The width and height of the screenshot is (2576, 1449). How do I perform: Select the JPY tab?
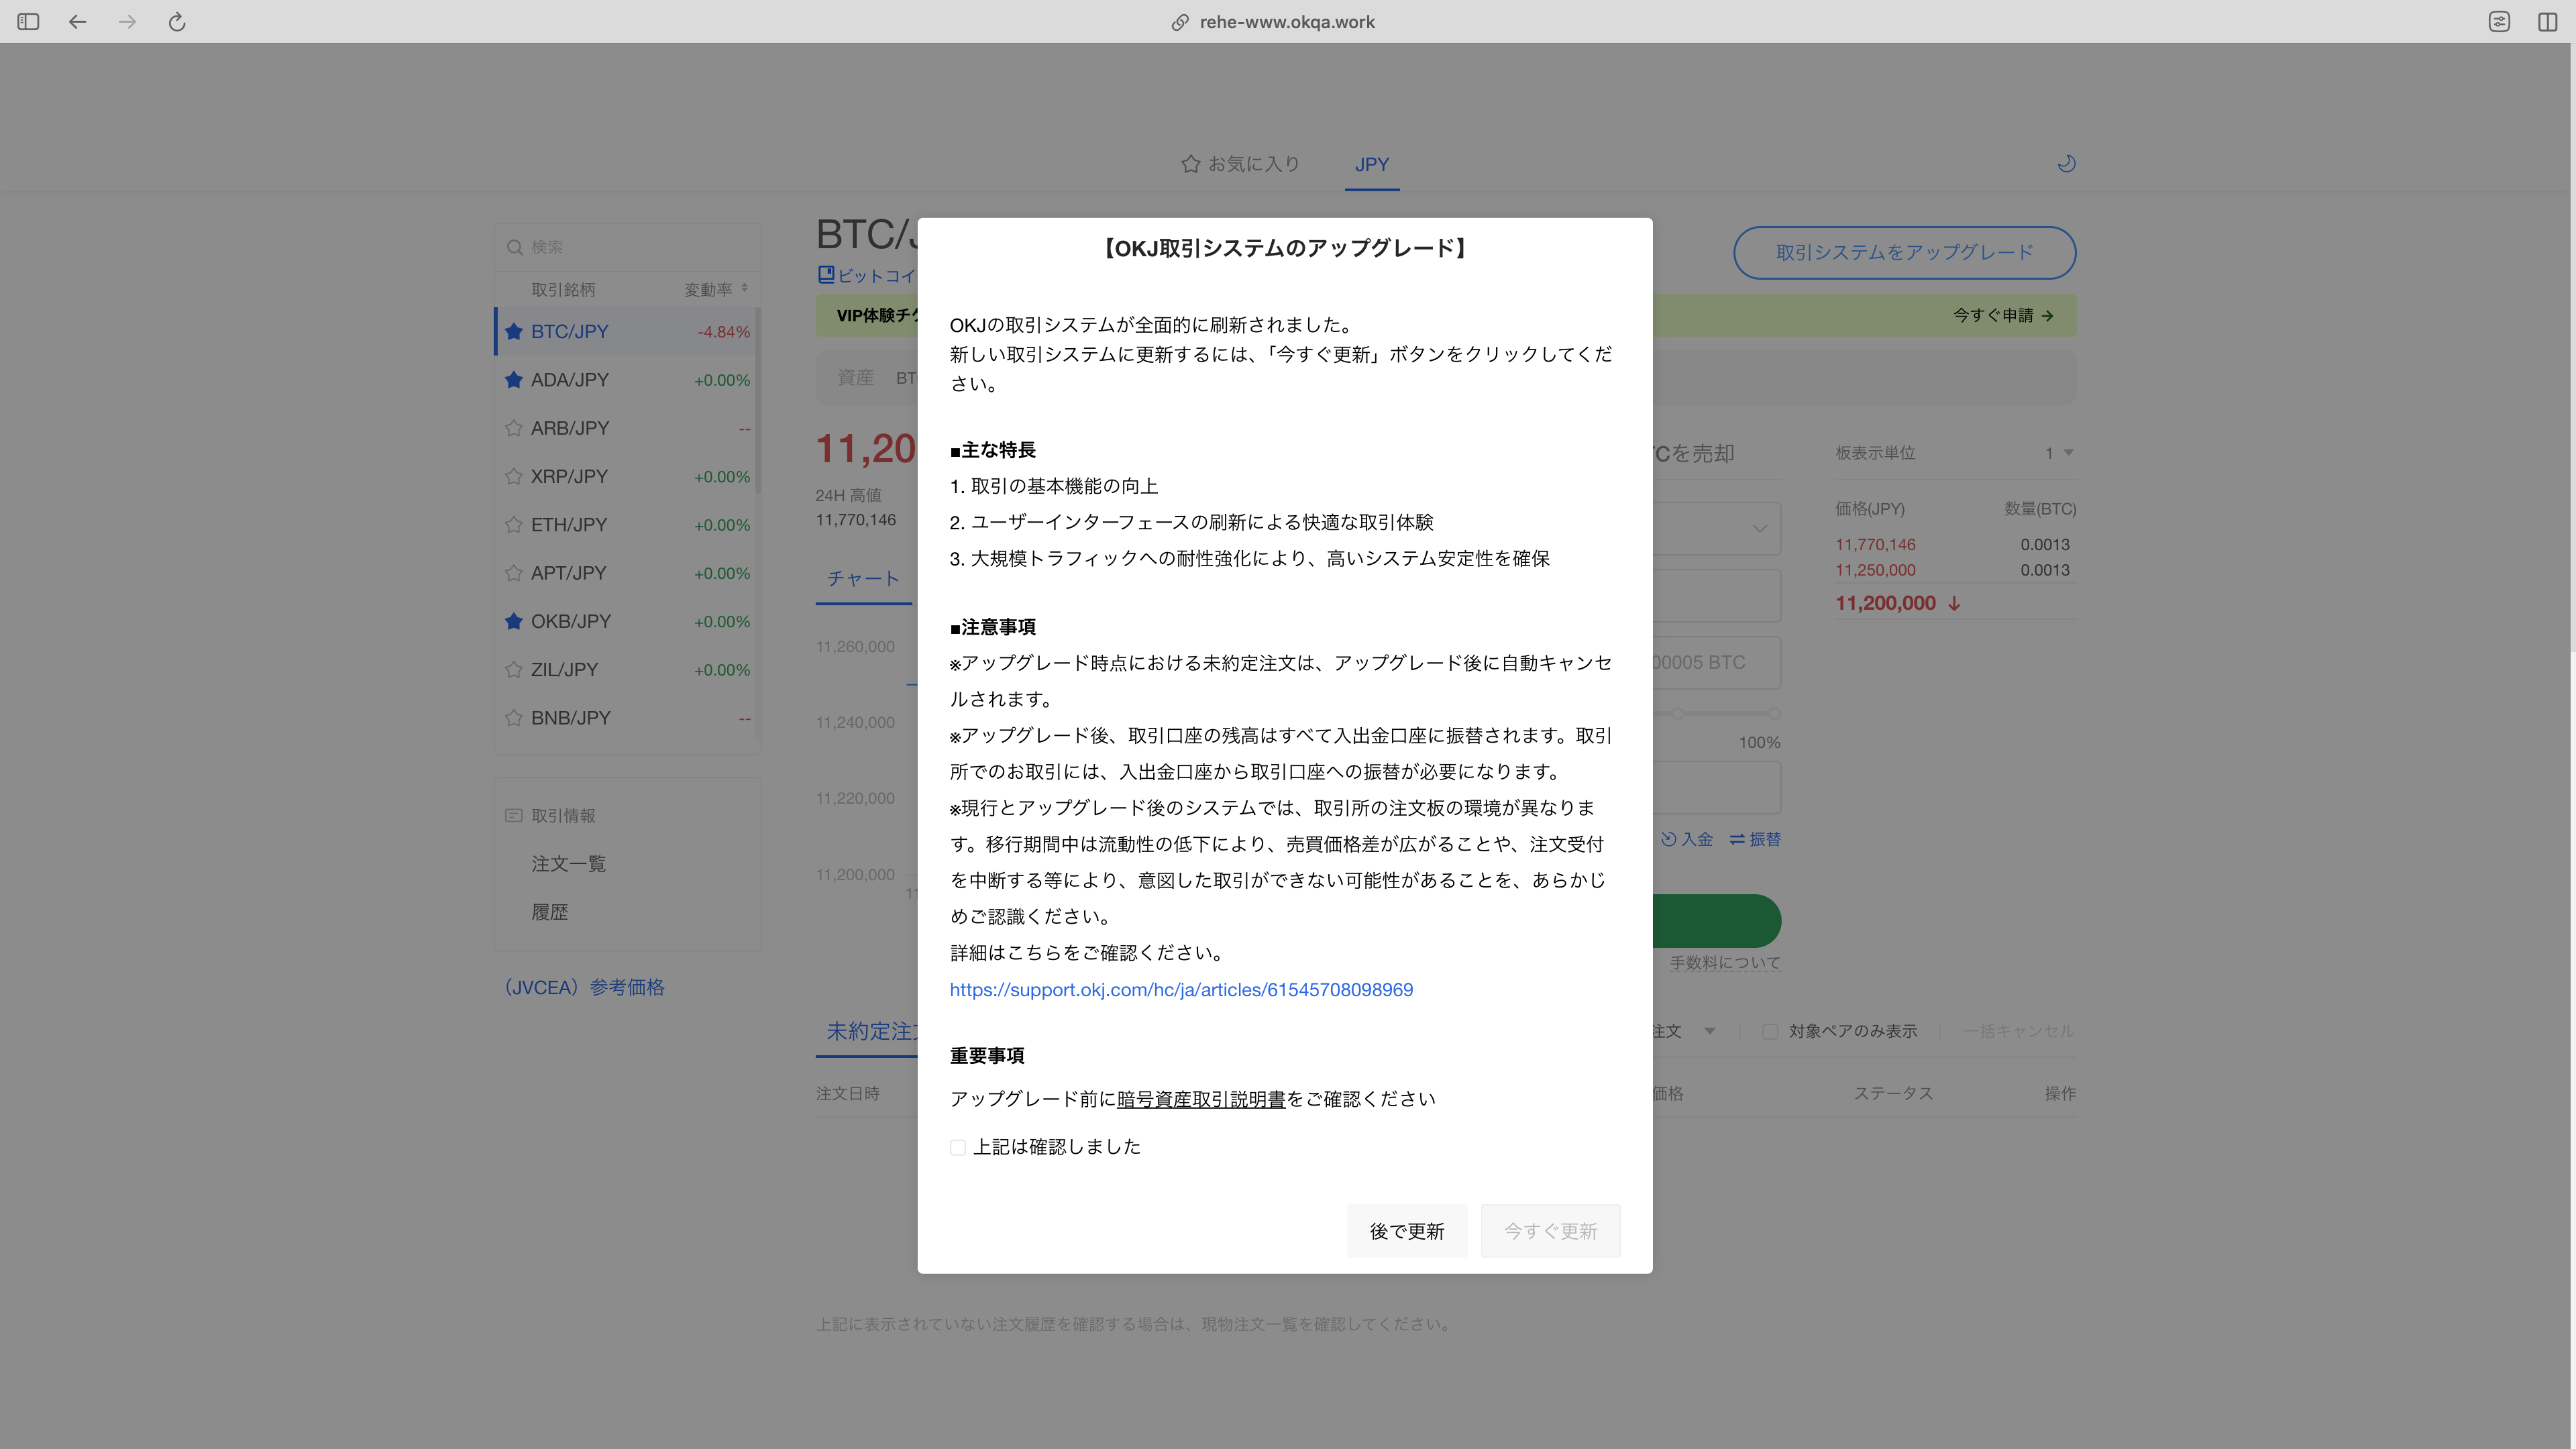pyautogui.click(x=1372, y=164)
